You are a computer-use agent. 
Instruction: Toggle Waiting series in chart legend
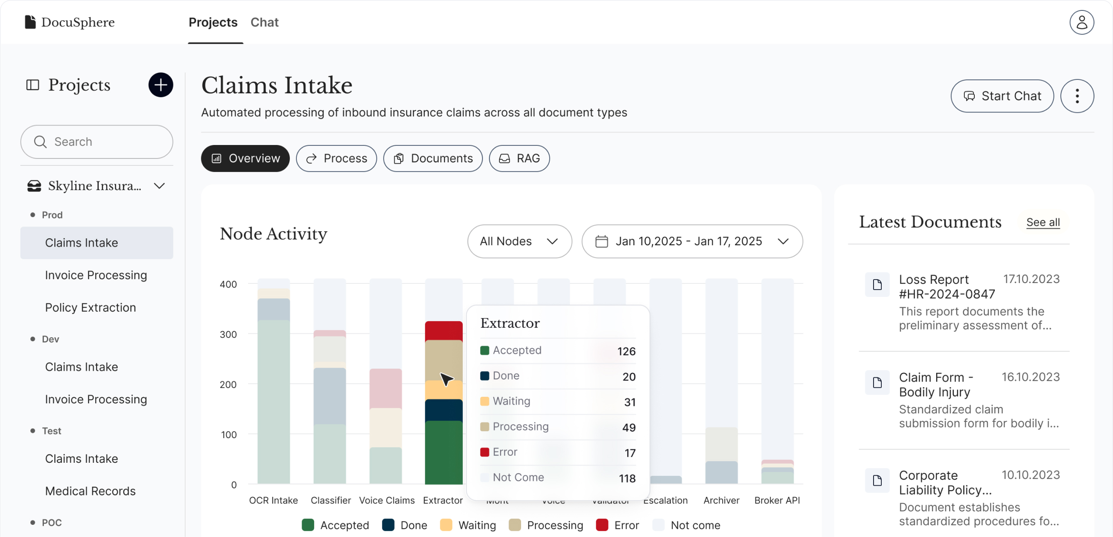pyautogui.click(x=468, y=525)
